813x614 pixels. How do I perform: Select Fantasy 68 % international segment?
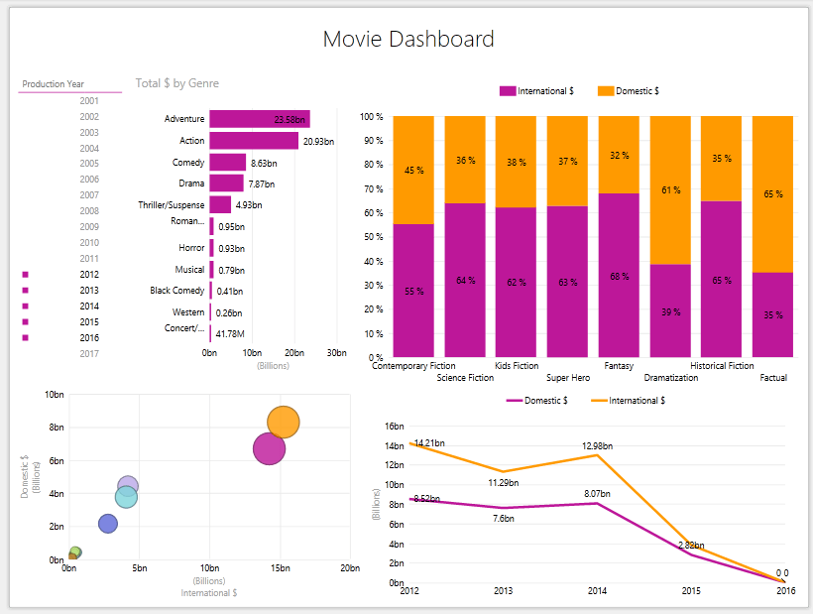coord(619,276)
